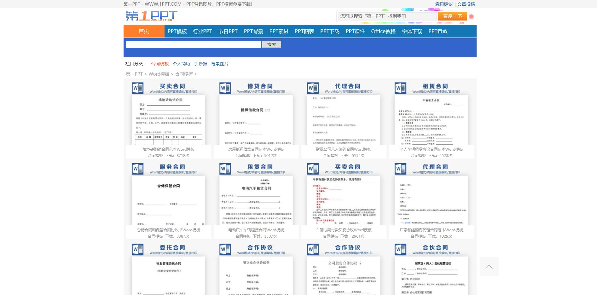Open 墙地砖购销合同范本Word模板 title link
The height and width of the screenshot is (295, 597).
(168, 149)
